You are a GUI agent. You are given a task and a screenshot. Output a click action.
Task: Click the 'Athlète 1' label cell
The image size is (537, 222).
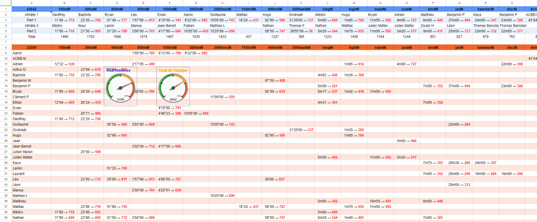[31, 15]
